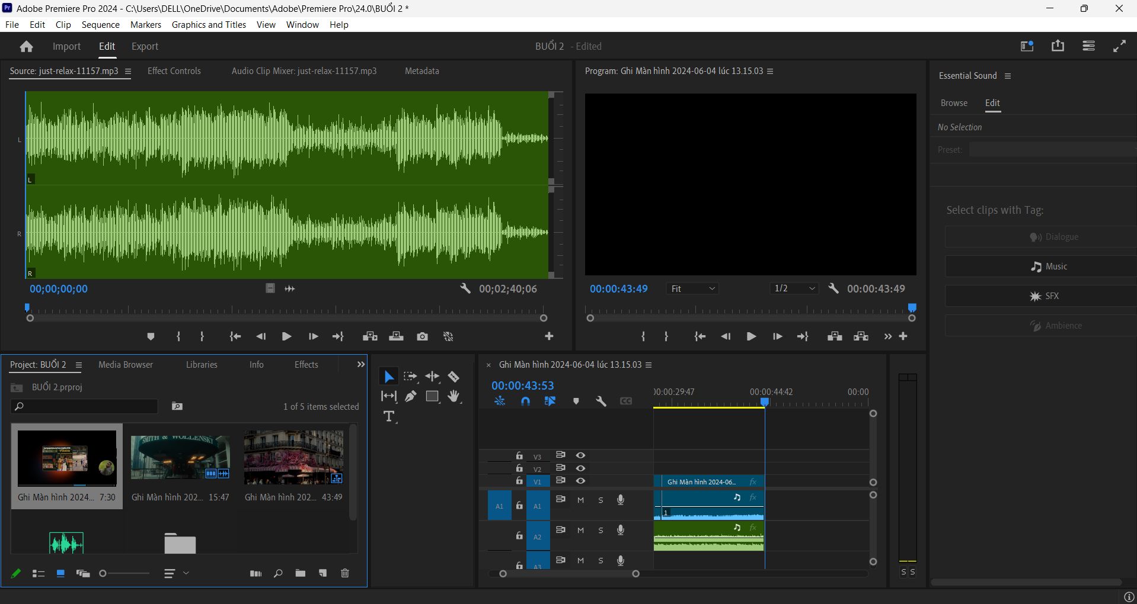1137x604 pixels.
Task: Toggle Snap in Timeline magnet icon
Action: (525, 401)
